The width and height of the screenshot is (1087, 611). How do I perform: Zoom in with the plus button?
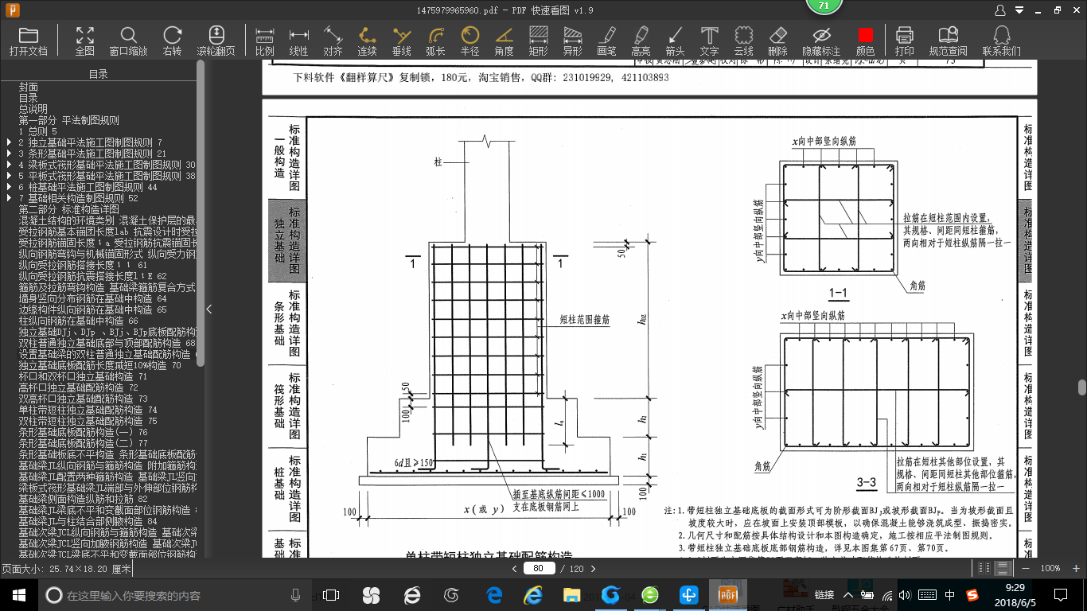coord(1076,568)
